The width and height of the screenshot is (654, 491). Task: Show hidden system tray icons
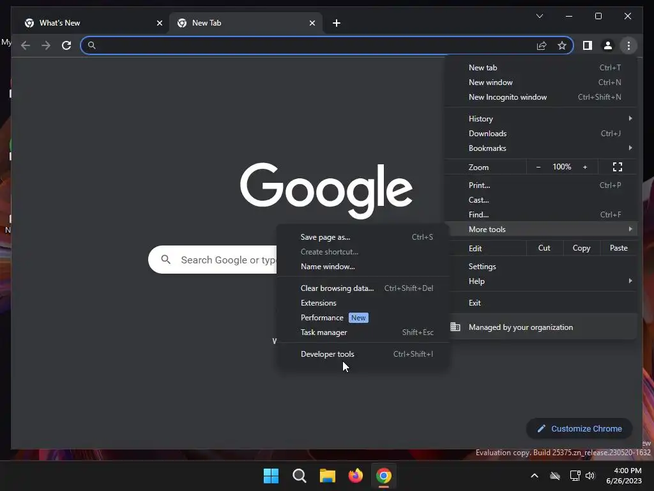click(535, 476)
